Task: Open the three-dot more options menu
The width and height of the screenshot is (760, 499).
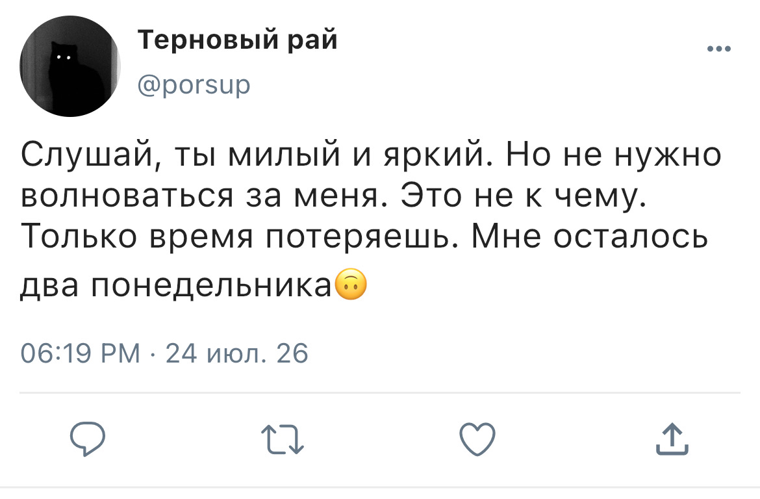Action: (x=719, y=49)
